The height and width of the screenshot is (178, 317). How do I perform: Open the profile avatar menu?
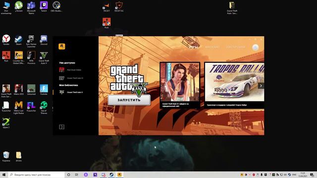[x=256, y=47]
